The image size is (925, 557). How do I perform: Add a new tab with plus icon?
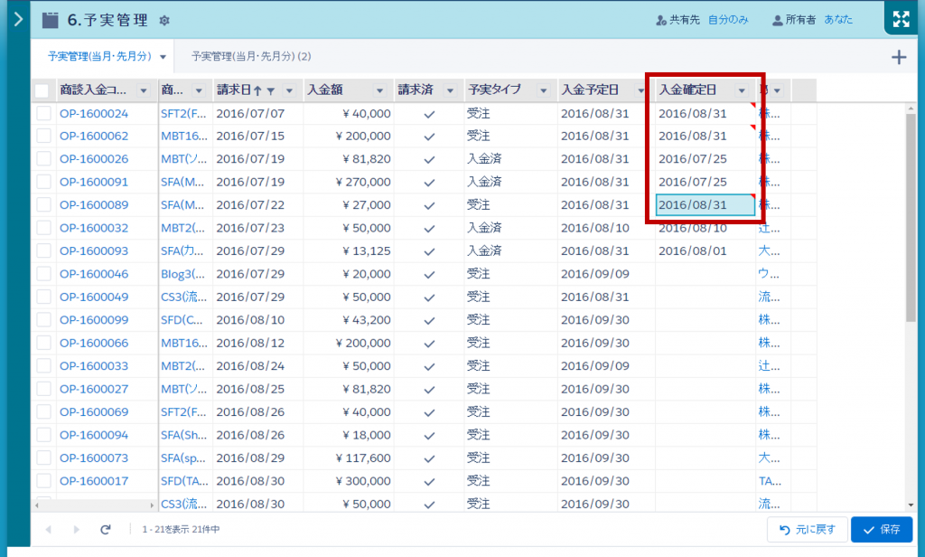899,57
